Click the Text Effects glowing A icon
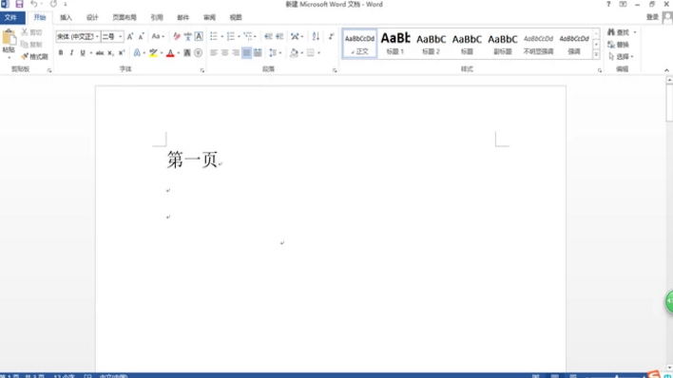This screenshot has height=378, width=673. [x=137, y=53]
